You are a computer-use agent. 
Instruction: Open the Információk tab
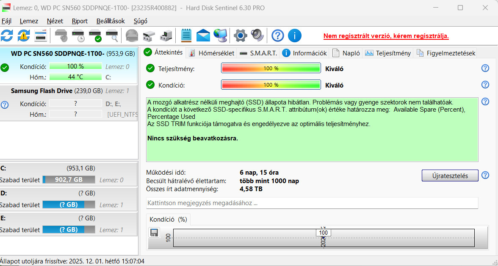[x=304, y=53]
